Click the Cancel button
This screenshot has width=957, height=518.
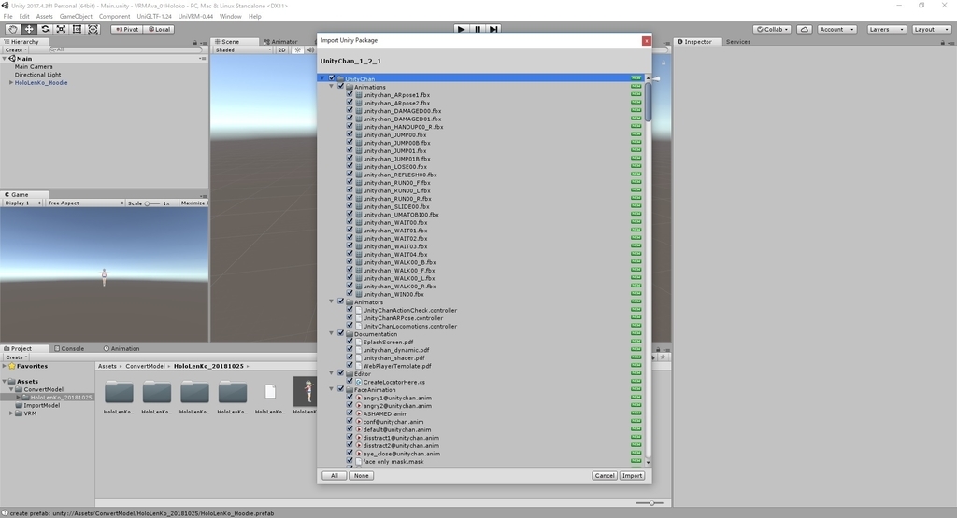[x=605, y=475]
